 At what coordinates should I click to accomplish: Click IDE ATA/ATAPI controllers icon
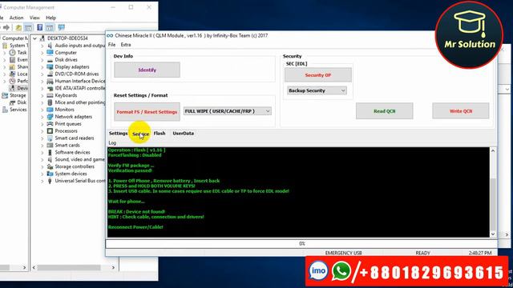click(x=50, y=88)
